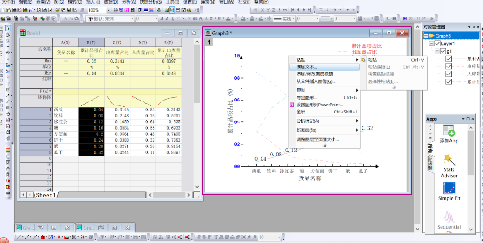Choose 添加/修改图层标题 from context menu
483x243 pixels.
click(x=324, y=74)
